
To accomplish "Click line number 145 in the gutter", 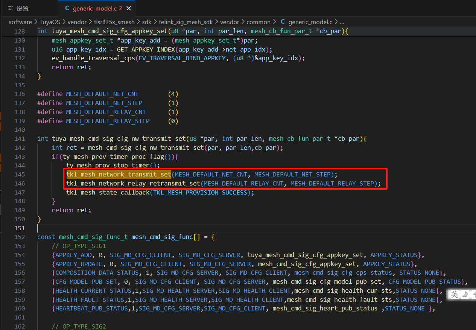I will pyautogui.click(x=20, y=174).
